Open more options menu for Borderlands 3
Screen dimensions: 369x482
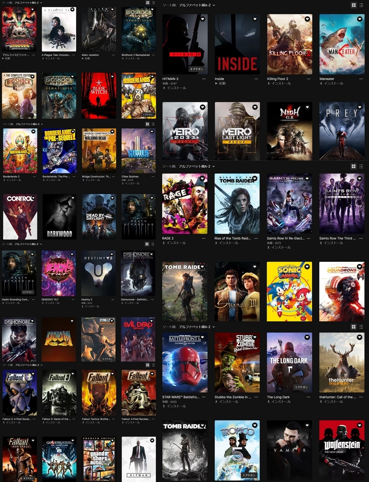coord(34,176)
